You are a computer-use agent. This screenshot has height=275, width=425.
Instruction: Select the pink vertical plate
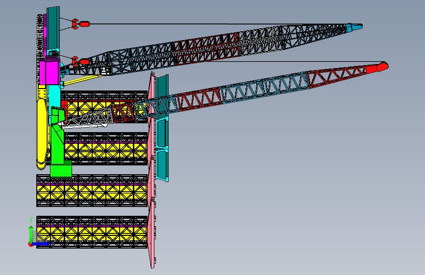[x=152, y=170]
